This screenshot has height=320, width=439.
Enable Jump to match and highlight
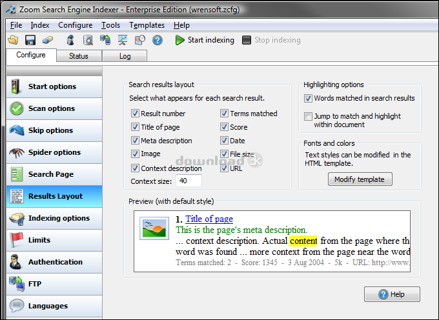coord(308,116)
